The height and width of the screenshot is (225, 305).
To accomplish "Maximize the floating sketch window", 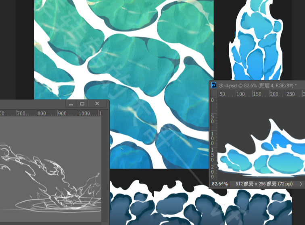I will [82, 104].
